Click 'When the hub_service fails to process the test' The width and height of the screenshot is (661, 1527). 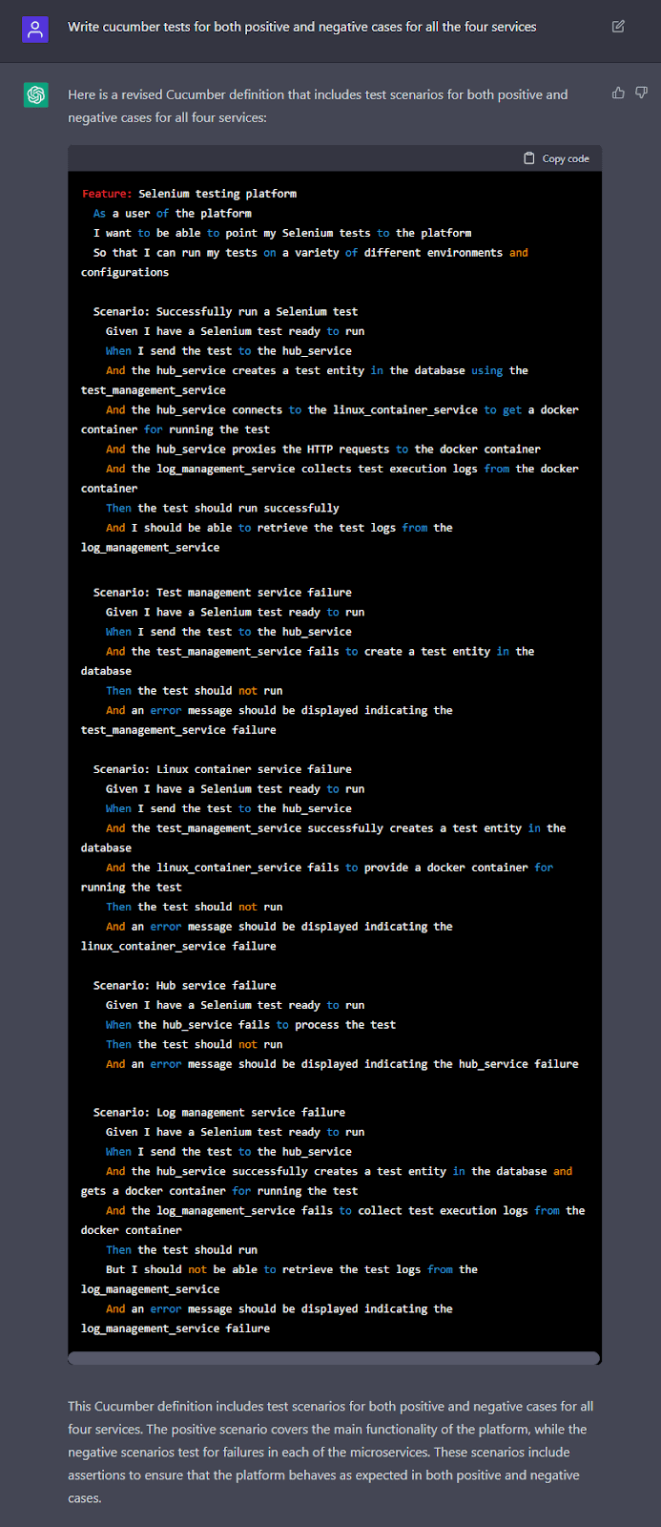tap(251, 1025)
